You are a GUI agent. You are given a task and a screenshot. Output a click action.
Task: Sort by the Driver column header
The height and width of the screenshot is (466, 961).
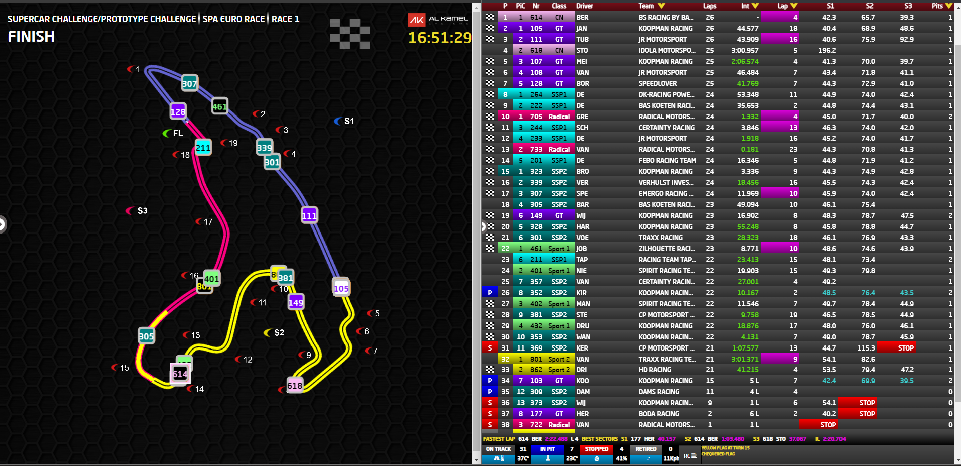(585, 6)
